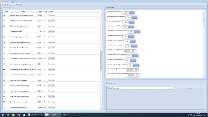Click the Save as toolbar button
Viewport: 208px width, 117px height.
click(5, 5)
